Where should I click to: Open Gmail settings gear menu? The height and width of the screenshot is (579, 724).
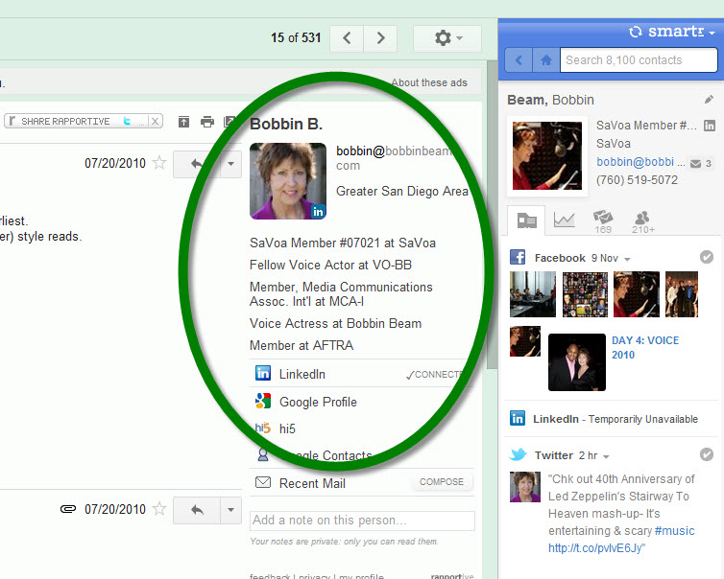446,37
